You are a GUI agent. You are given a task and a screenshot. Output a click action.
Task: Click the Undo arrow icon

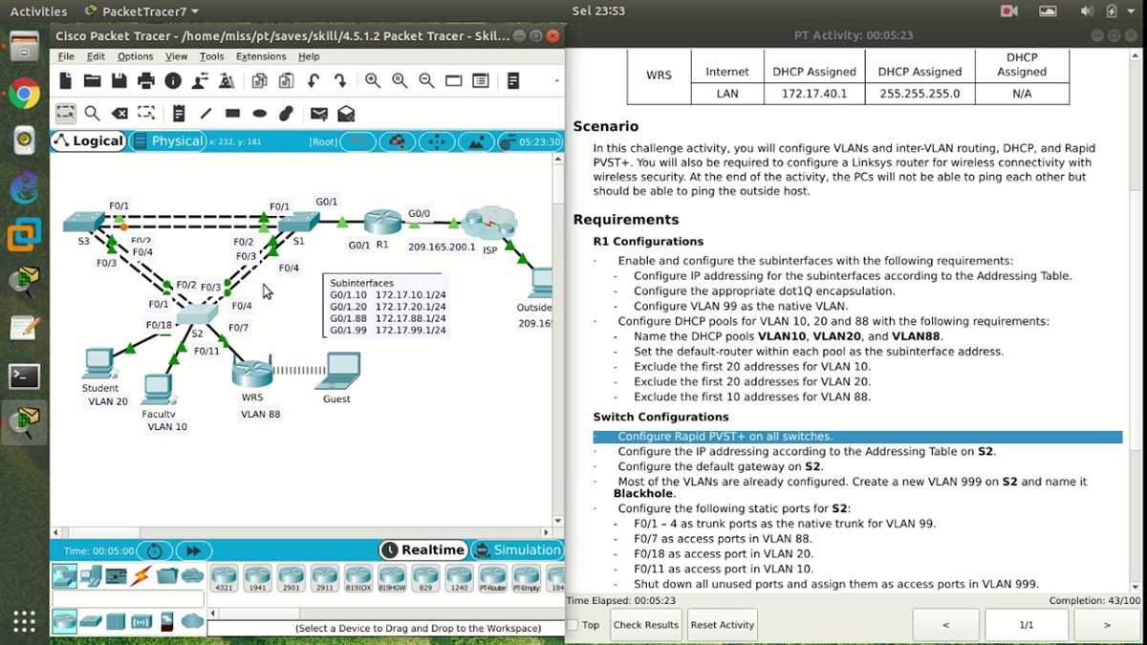tap(314, 81)
